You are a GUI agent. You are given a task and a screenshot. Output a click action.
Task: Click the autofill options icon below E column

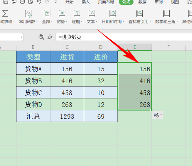click(156, 115)
